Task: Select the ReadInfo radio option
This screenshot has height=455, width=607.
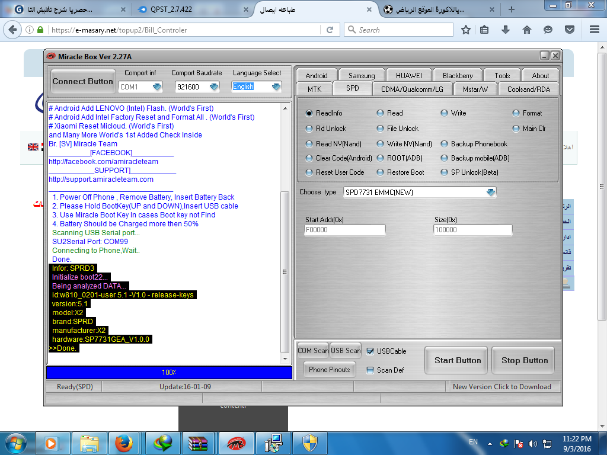Action: 309,113
